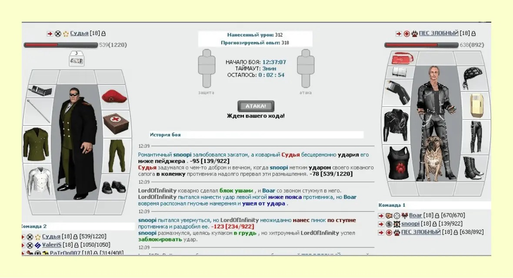Screen dimensions: 513x278
Task: Click red arrow icon beside top ПЕС ЗЛОБНЫЙ name
Action: 399,34
